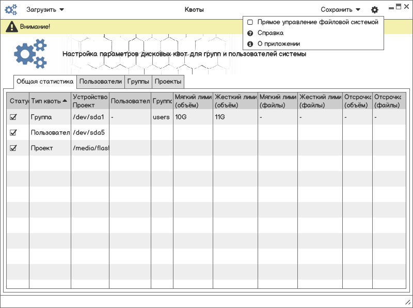Close the Квоты window
The height and width of the screenshot is (308, 413).
(x=407, y=7)
